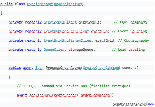Click the EventHubProducerClient type name

point(67,31)
